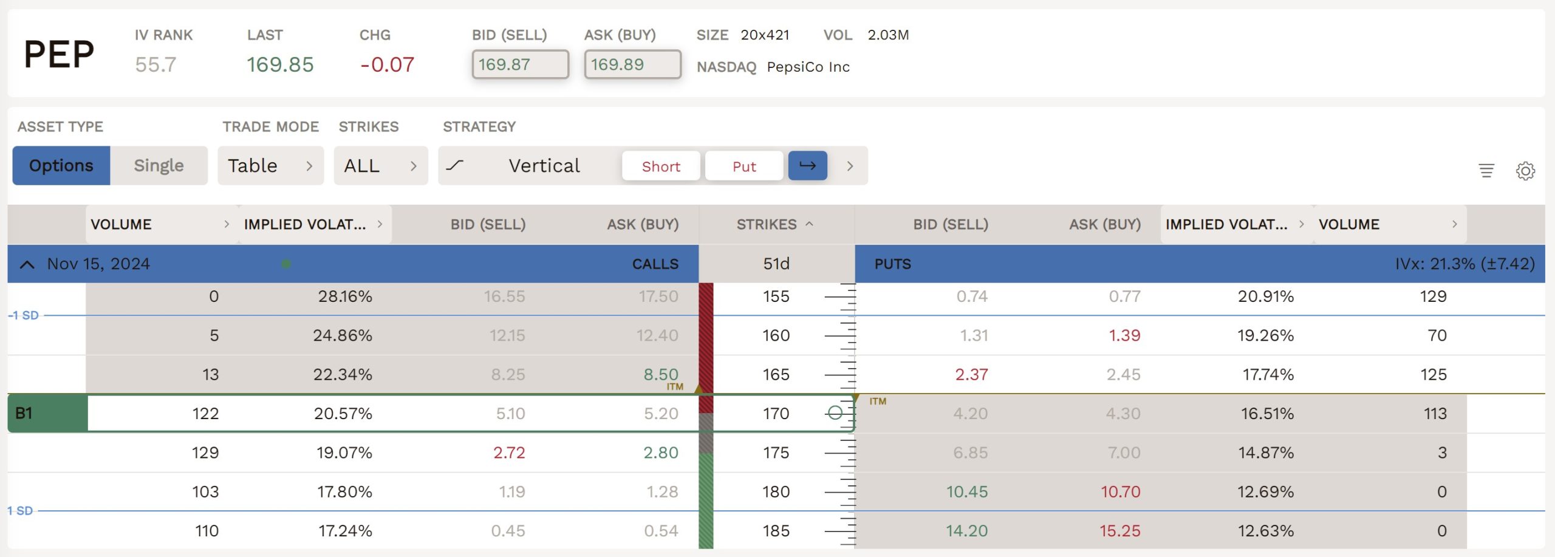1555x557 pixels.
Task: Click the chevron right of strategy selector
Action: point(850,166)
